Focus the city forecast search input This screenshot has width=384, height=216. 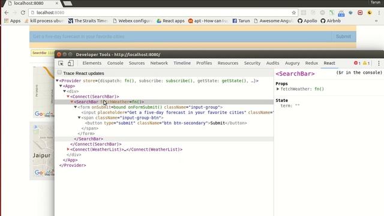[x=181, y=37]
